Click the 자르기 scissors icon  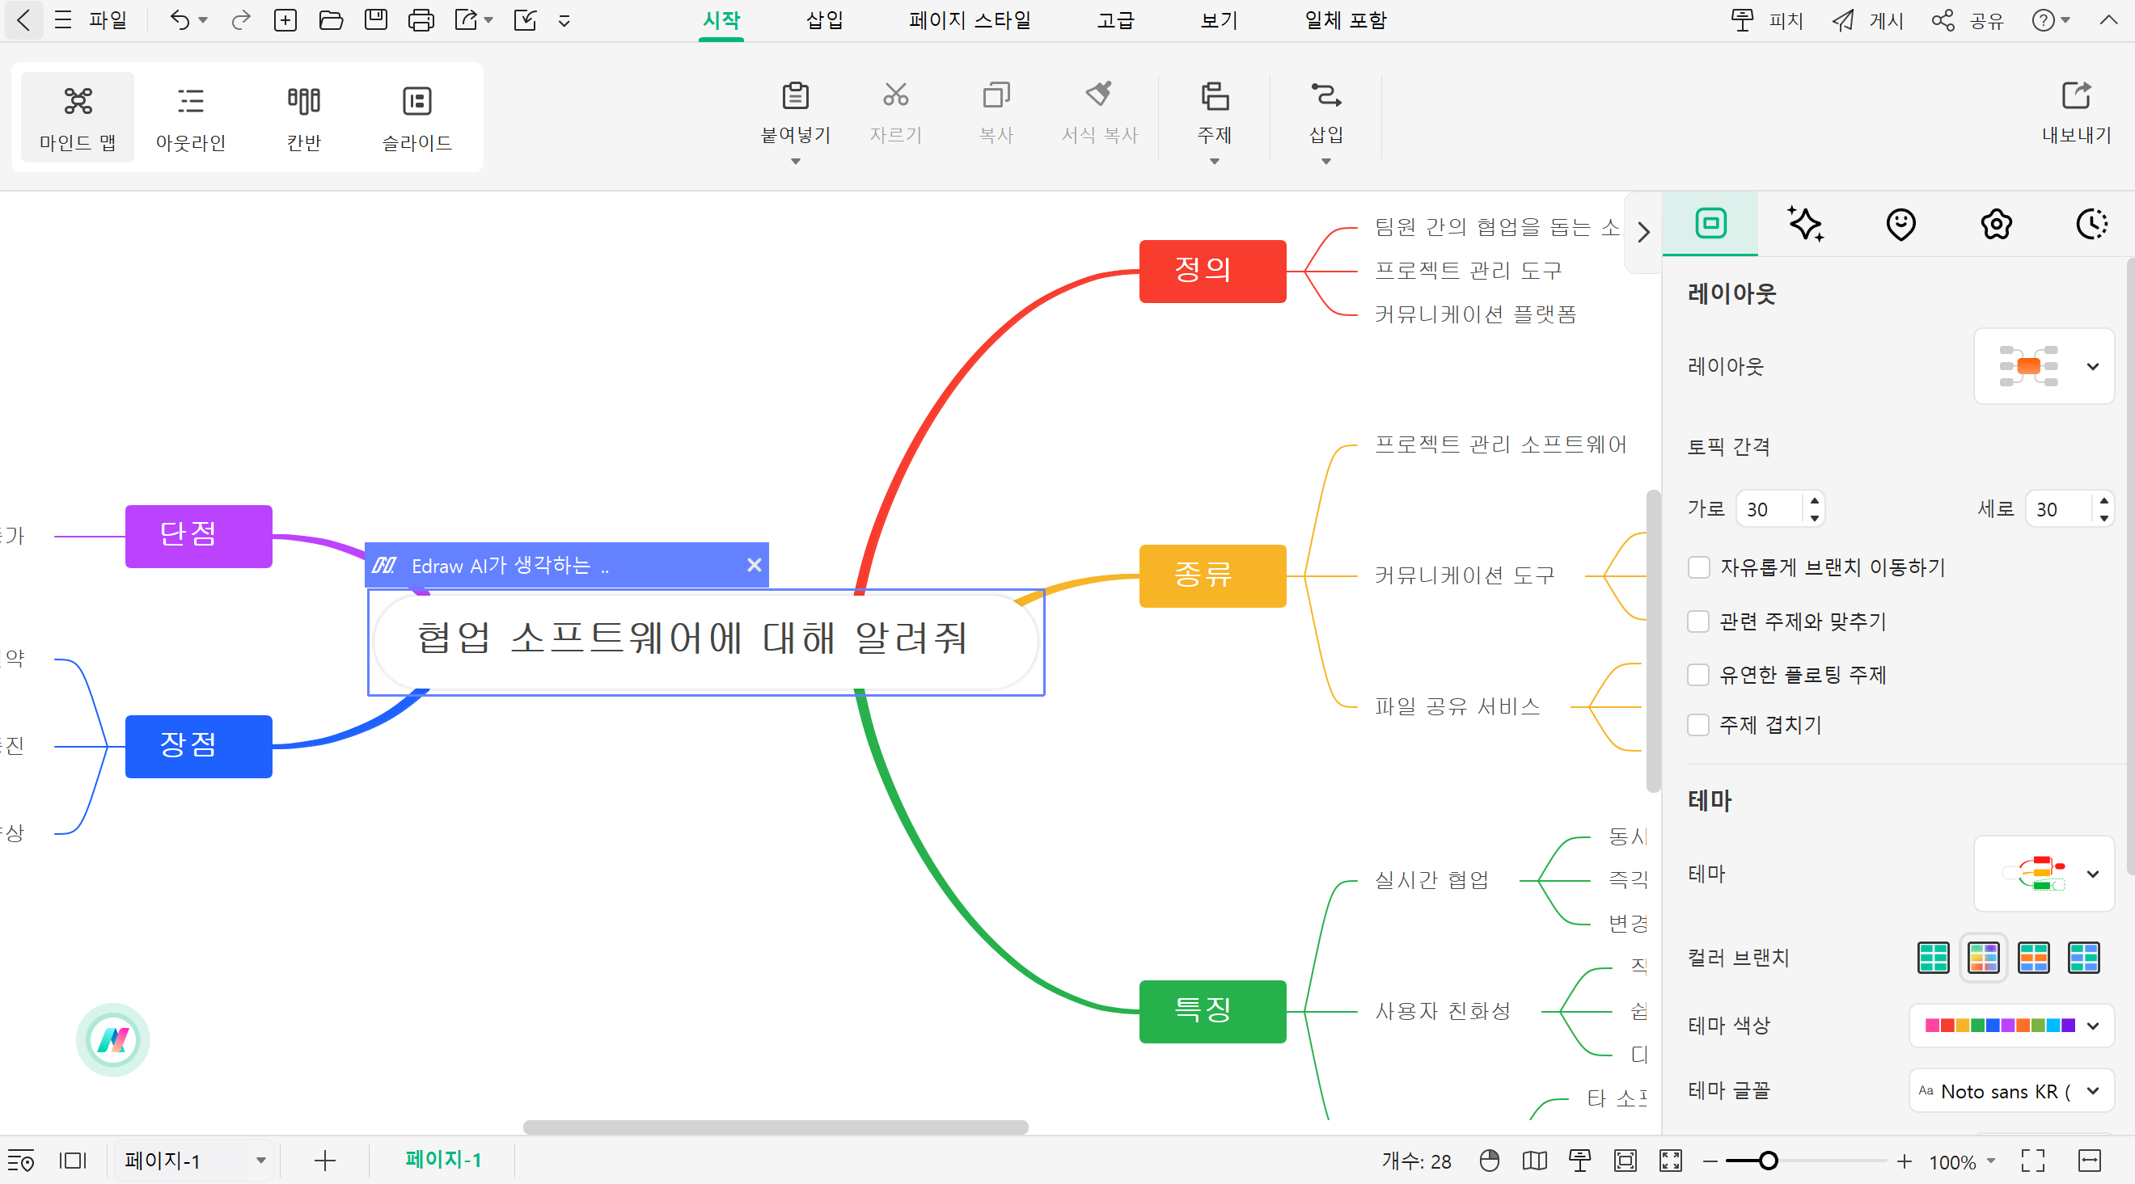click(x=895, y=95)
